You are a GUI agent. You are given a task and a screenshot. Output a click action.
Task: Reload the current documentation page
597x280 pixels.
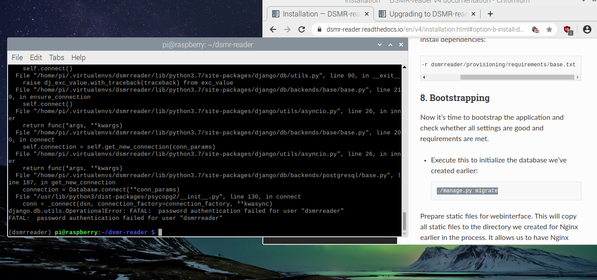click(301, 29)
